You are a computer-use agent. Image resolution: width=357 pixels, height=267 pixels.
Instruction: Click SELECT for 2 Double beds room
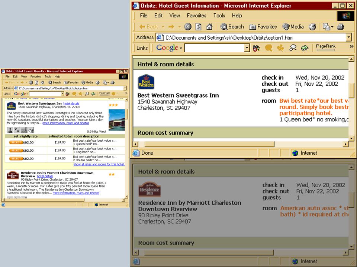tap(16, 158)
